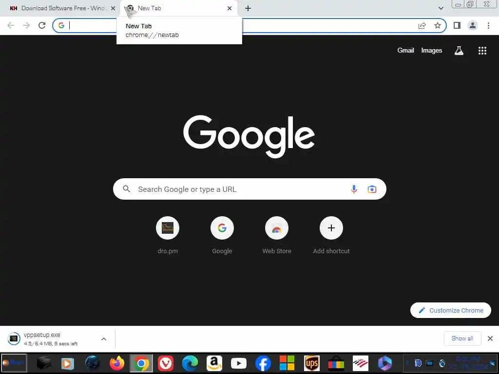Expand the tab search chevron
This screenshot has height=374, width=499.
pyautogui.click(x=441, y=8)
